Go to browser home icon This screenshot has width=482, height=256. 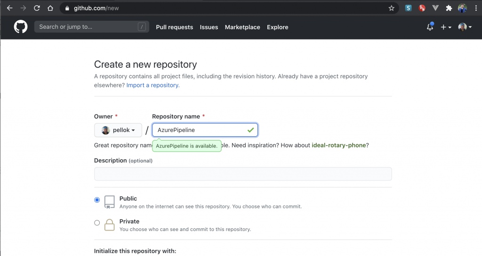50,8
